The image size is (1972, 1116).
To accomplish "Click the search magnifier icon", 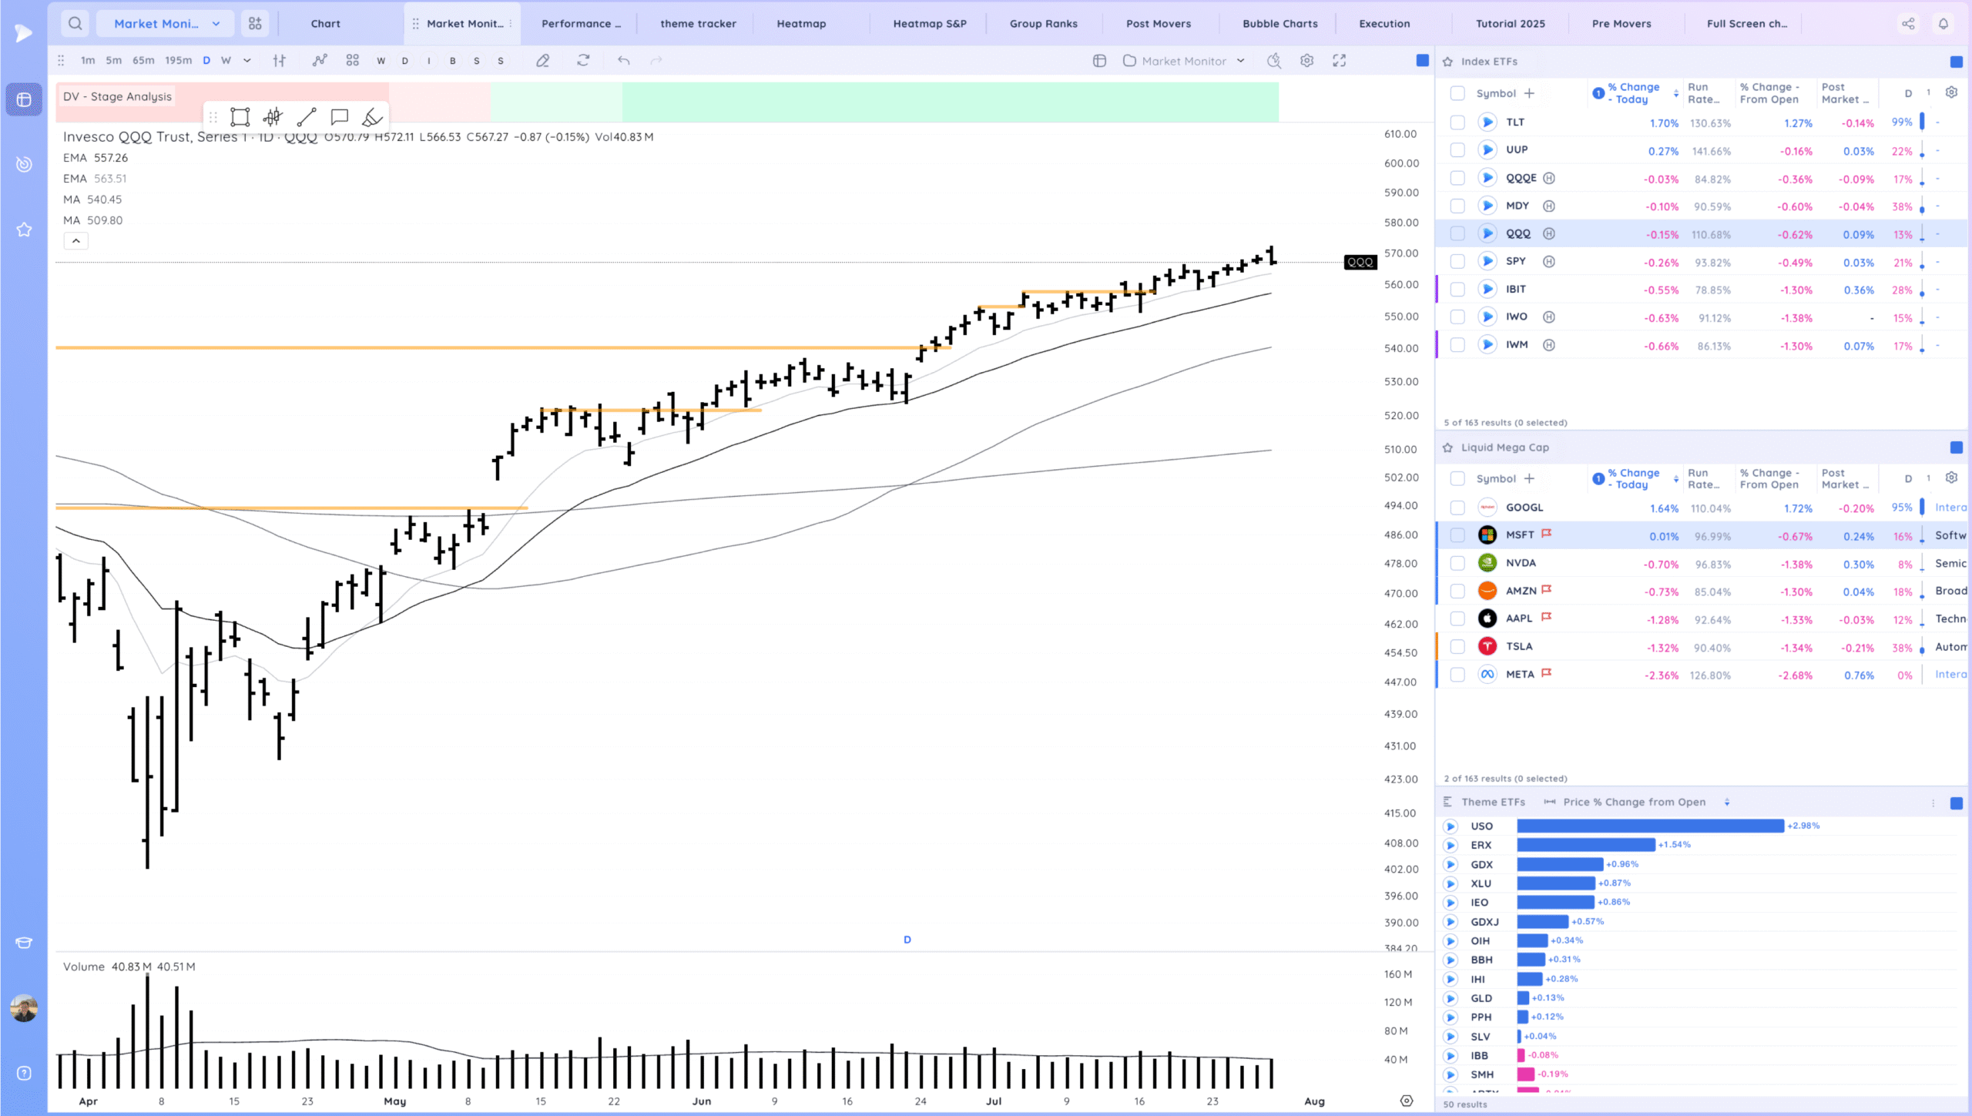I will pos(75,23).
